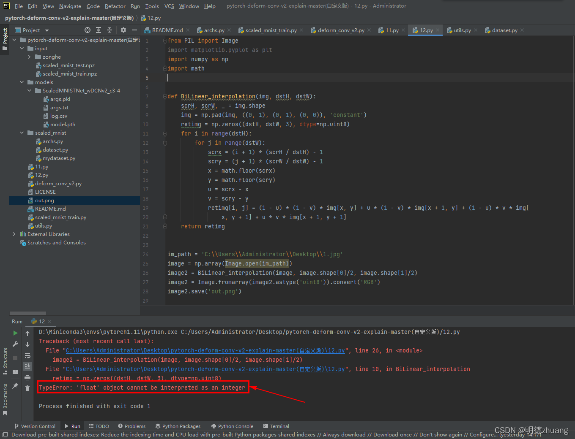Click the stop process square icon

coord(16,358)
